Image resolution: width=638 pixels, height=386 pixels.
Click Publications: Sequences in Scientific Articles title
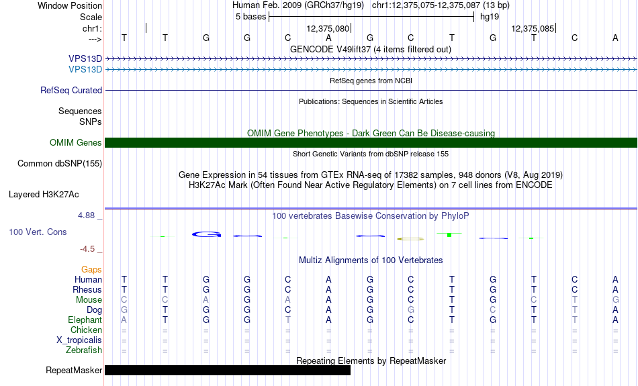pos(371,101)
